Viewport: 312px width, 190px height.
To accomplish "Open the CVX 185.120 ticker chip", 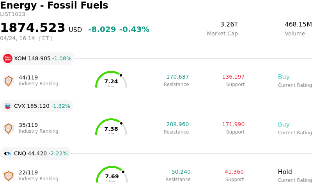I will coord(37,106).
